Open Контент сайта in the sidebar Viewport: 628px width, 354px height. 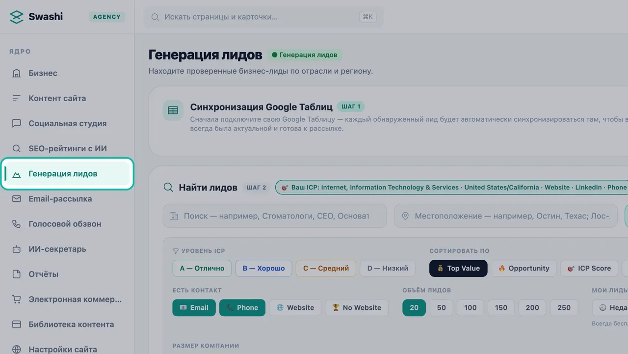67,98
